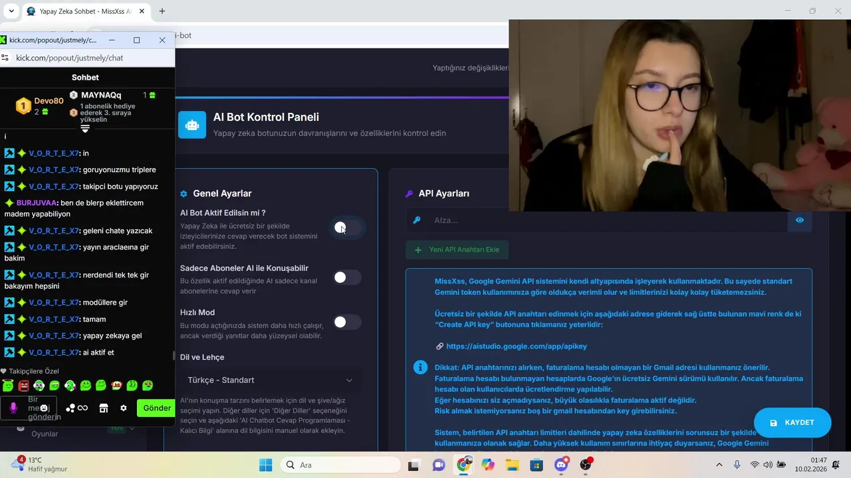
Task: Open Dil ve Lehçe dropdown Türkçe - Standart
Action: point(271,380)
